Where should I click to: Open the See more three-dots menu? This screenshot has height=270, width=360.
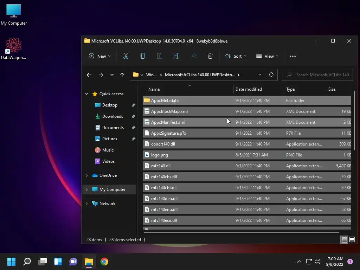pyautogui.click(x=293, y=56)
